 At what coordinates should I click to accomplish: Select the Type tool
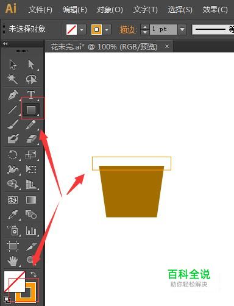pyautogui.click(x=31, y=94)
